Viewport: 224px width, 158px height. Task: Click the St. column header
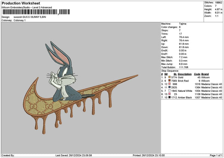pos(175,74)
